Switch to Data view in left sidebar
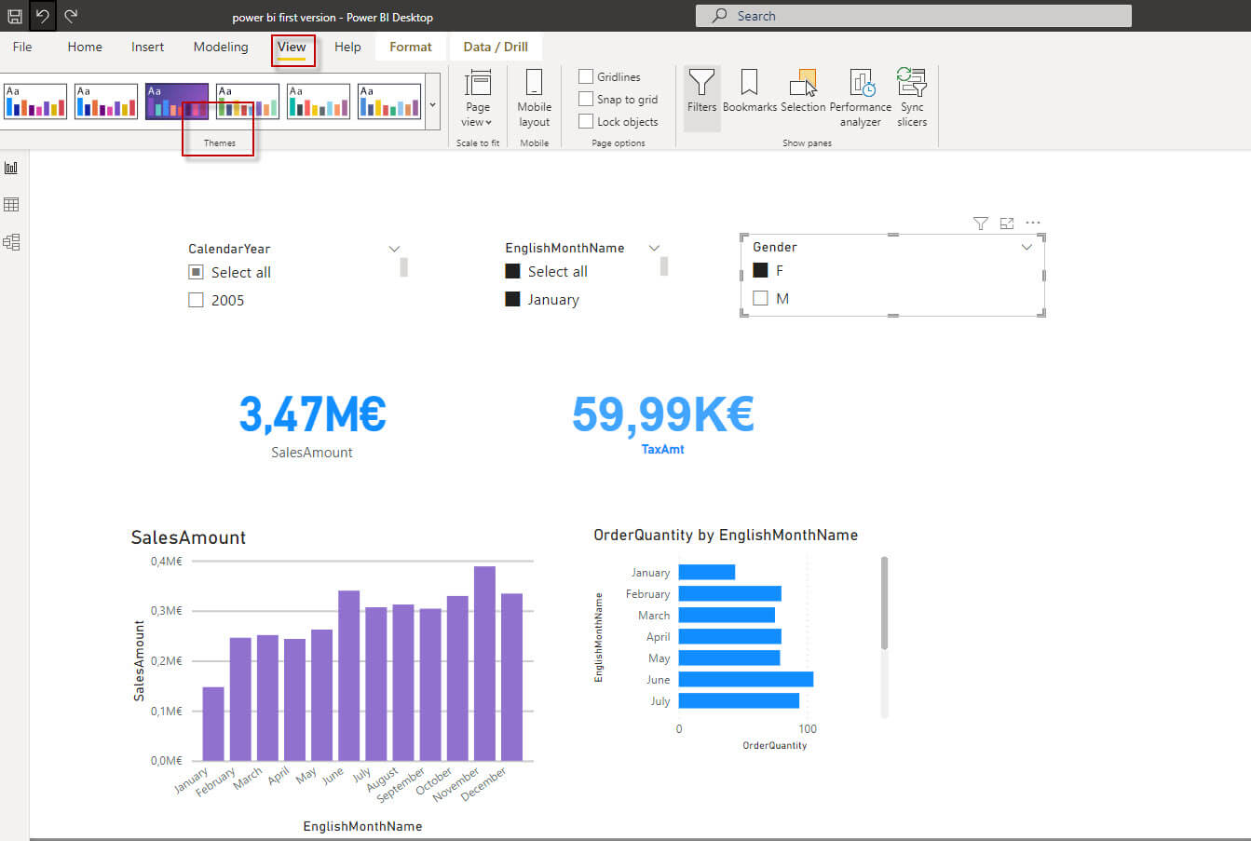 12,205
